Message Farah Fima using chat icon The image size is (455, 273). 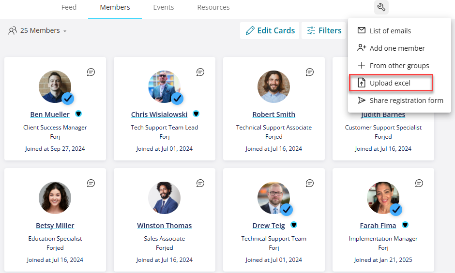point(419,183)
